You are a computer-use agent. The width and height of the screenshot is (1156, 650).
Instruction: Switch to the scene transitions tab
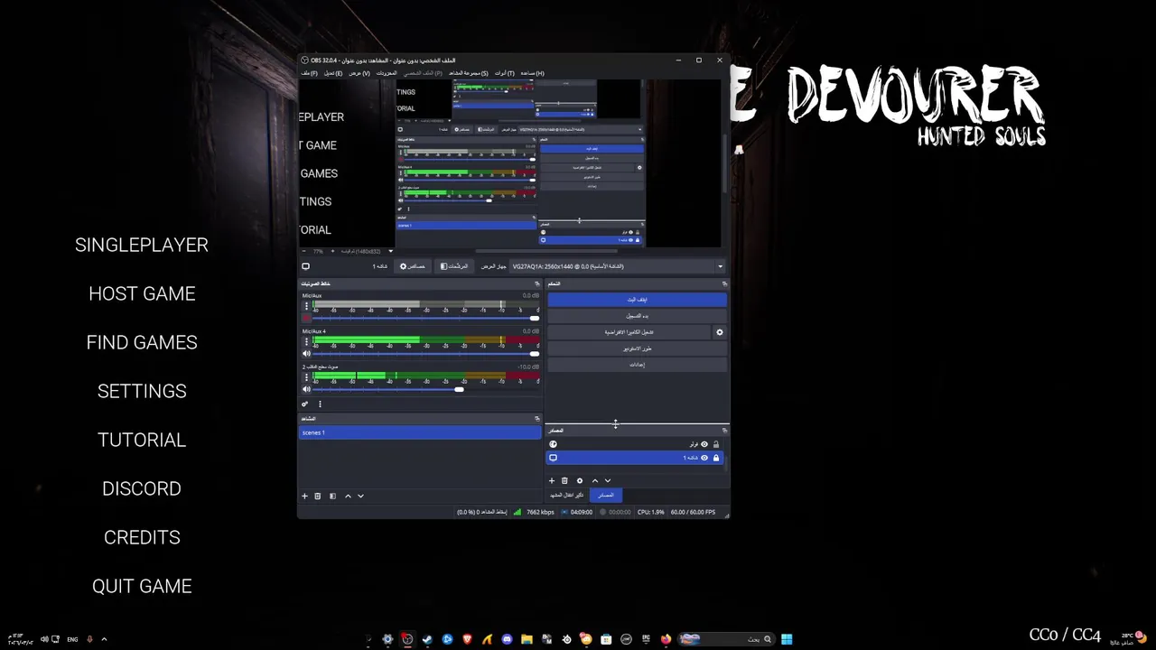pos(567,495)
